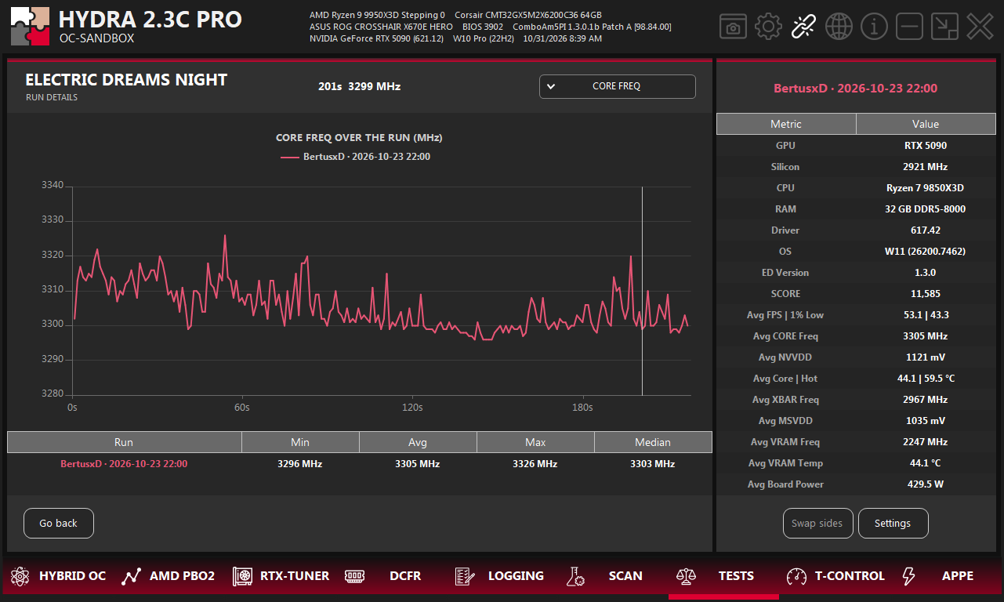Click the chart legend BertusxD entry
Screen dimensions: 1004x602
coord(356,157)
